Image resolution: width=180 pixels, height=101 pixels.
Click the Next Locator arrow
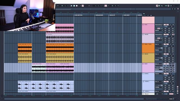(145, 15)
